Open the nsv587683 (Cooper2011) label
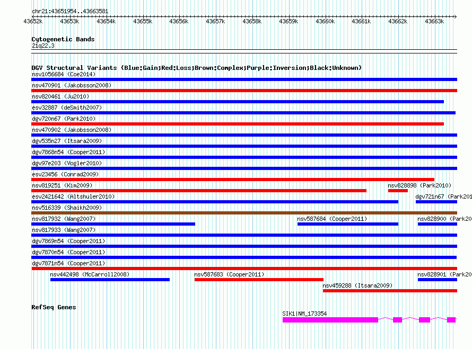The width and height of the screenshot is (472, 349). tap(229, 274)
